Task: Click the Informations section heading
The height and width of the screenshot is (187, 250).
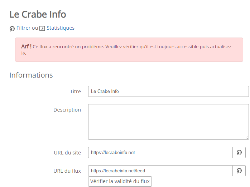Action: point(31,75)
